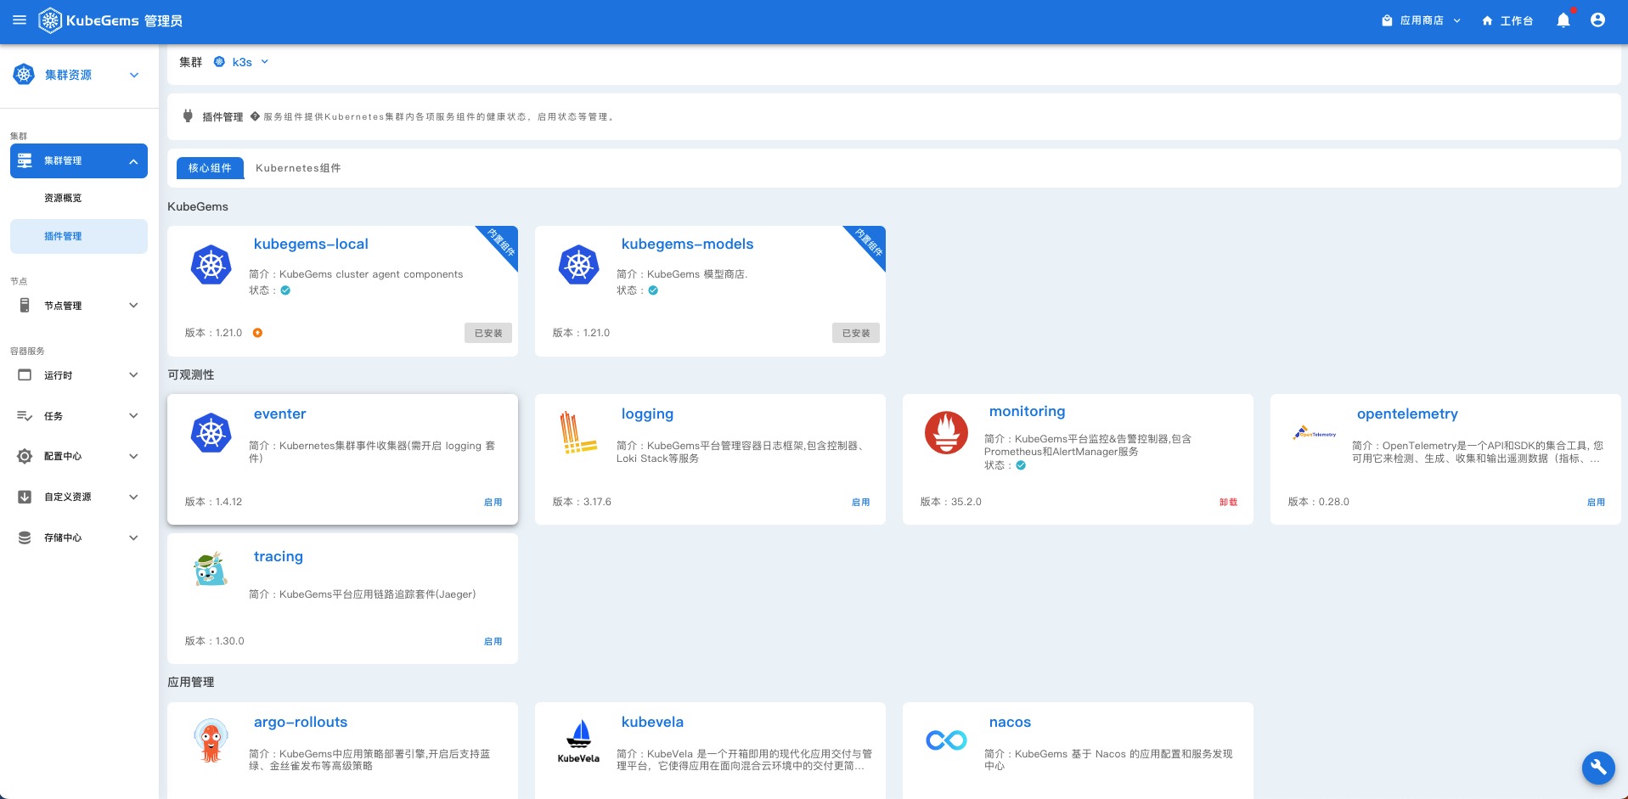Open the 资源概览 menu item
1628x799 pixels.
tap(63, 198)
